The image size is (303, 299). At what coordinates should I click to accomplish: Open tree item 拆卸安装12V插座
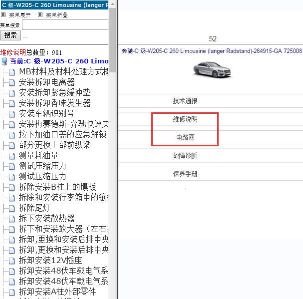[x=50, y=260]
